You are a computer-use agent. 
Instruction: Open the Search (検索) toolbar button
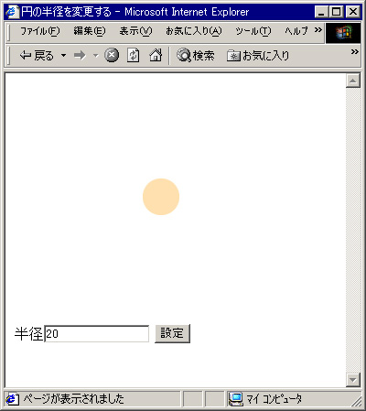pos(196,56)
